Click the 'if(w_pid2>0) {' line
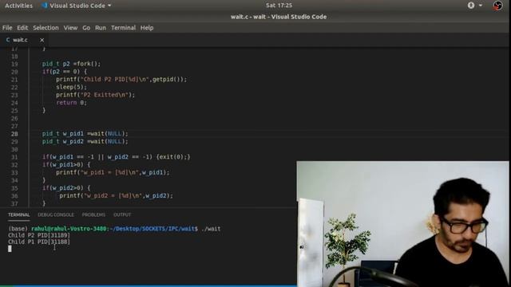This screenshot has width=511, height=287. click(x=66, y=188)
